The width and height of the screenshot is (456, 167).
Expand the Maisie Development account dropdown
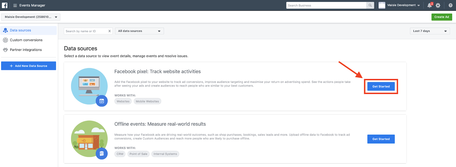[31, 17]
